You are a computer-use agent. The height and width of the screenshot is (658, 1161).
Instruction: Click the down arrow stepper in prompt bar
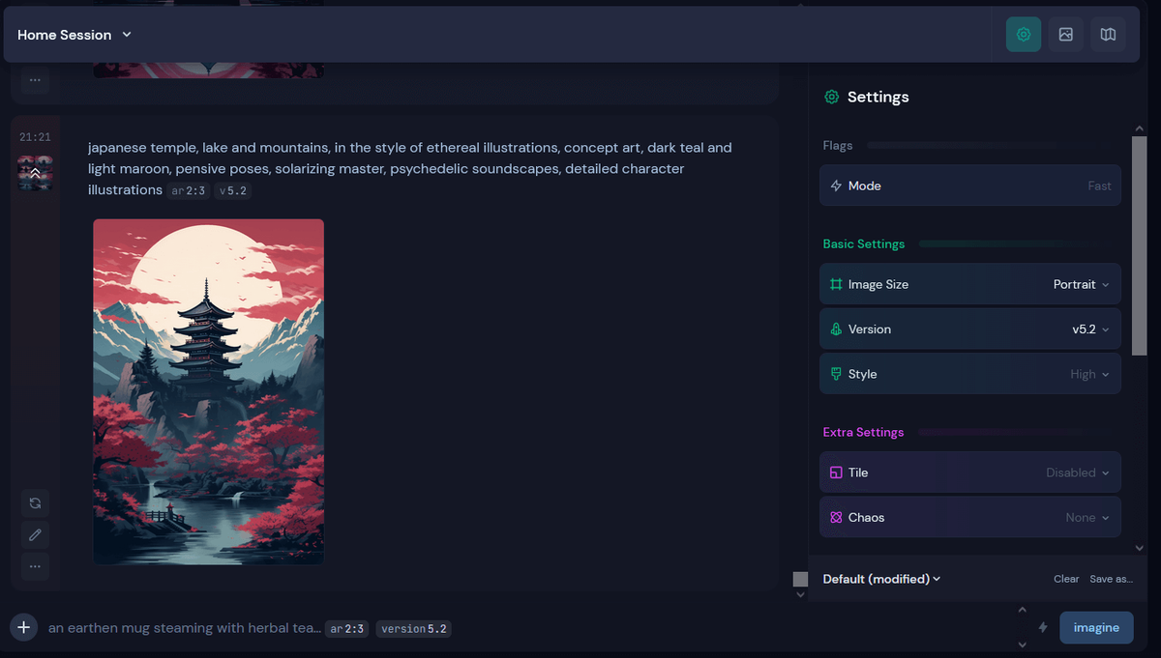click(1023, 644)
